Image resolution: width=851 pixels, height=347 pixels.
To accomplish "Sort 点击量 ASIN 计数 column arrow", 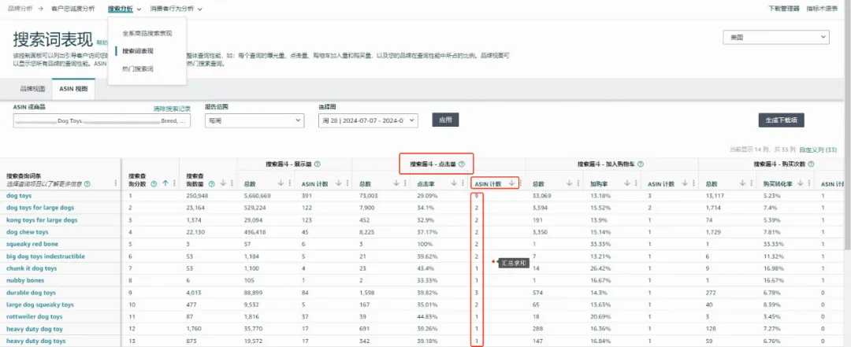I will (x=511, y=183).
